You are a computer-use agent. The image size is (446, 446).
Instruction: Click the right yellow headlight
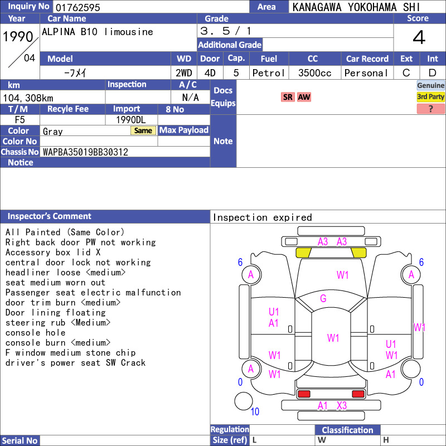(x=358, y=253)
